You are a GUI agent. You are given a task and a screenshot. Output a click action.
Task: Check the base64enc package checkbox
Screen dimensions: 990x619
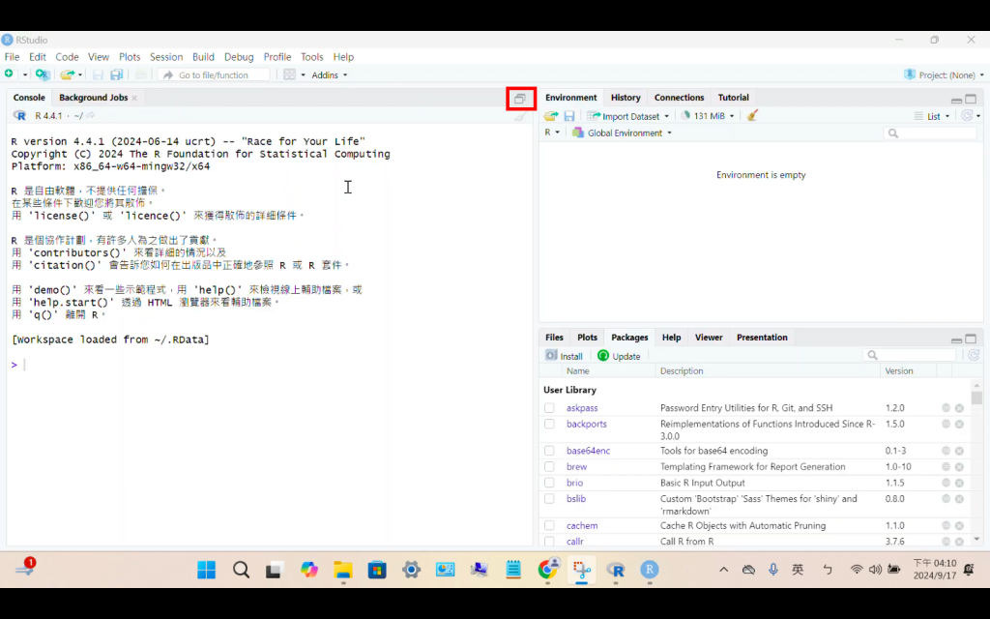point(549,451)
